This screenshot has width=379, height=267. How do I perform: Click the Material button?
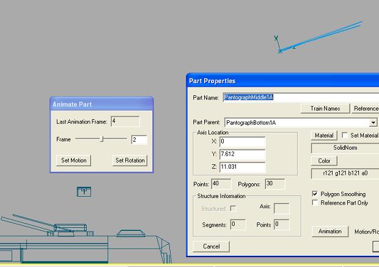tap(323, 136)
